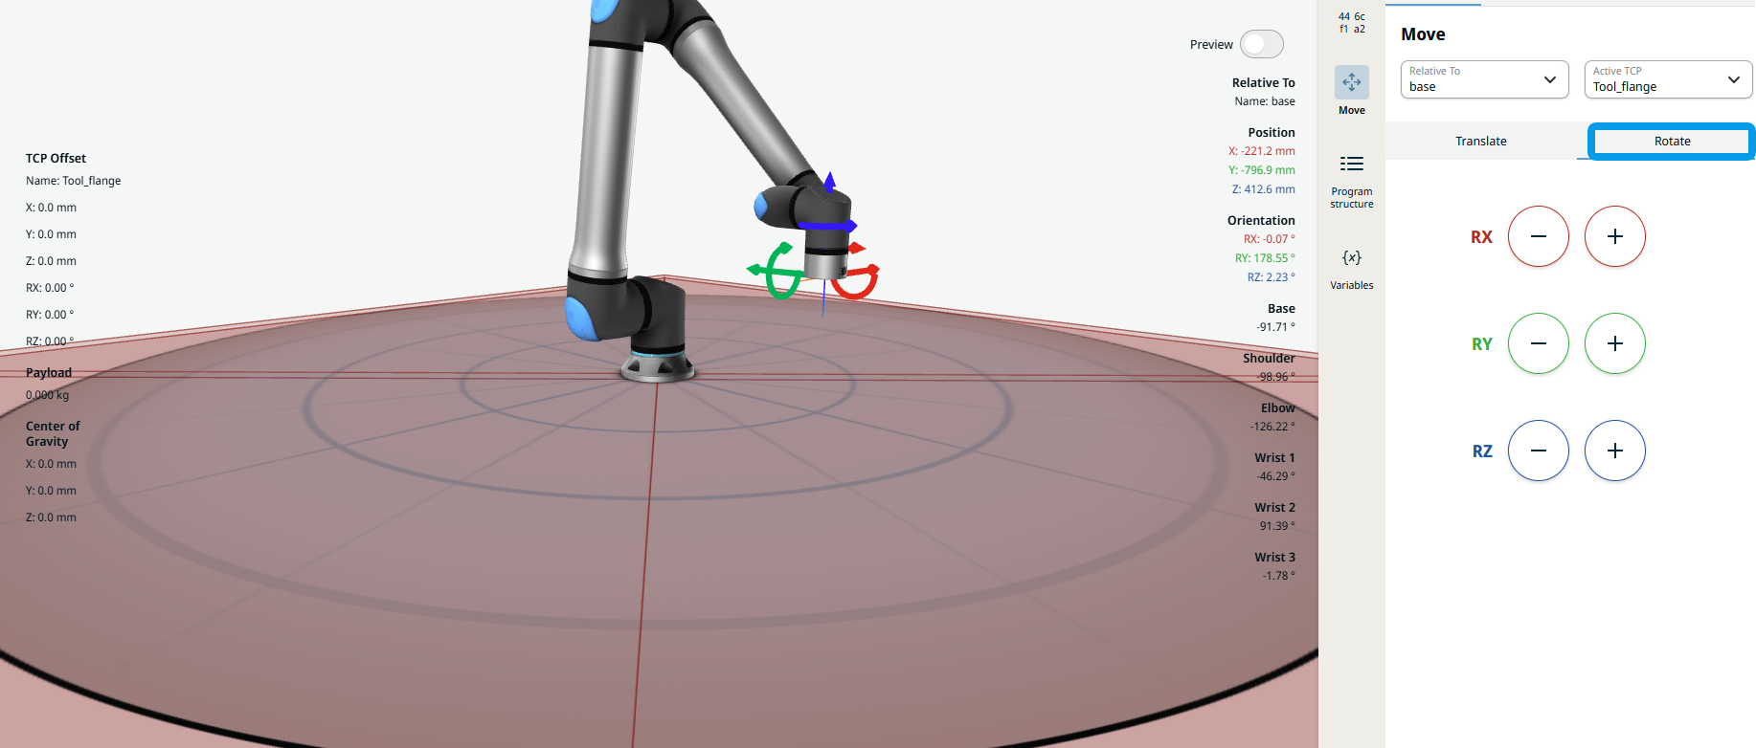Select the Rotate tab

pyautogui.click(x=1671, y=142)
